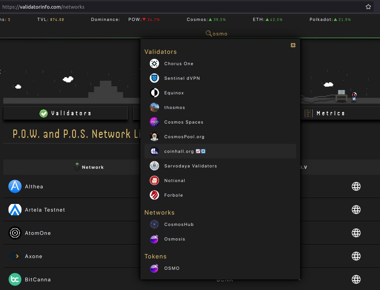Select Cosmos Spaces search result
Image resolution: width=380 pixels, height=290 pixels.
click(x=220, y=122)
